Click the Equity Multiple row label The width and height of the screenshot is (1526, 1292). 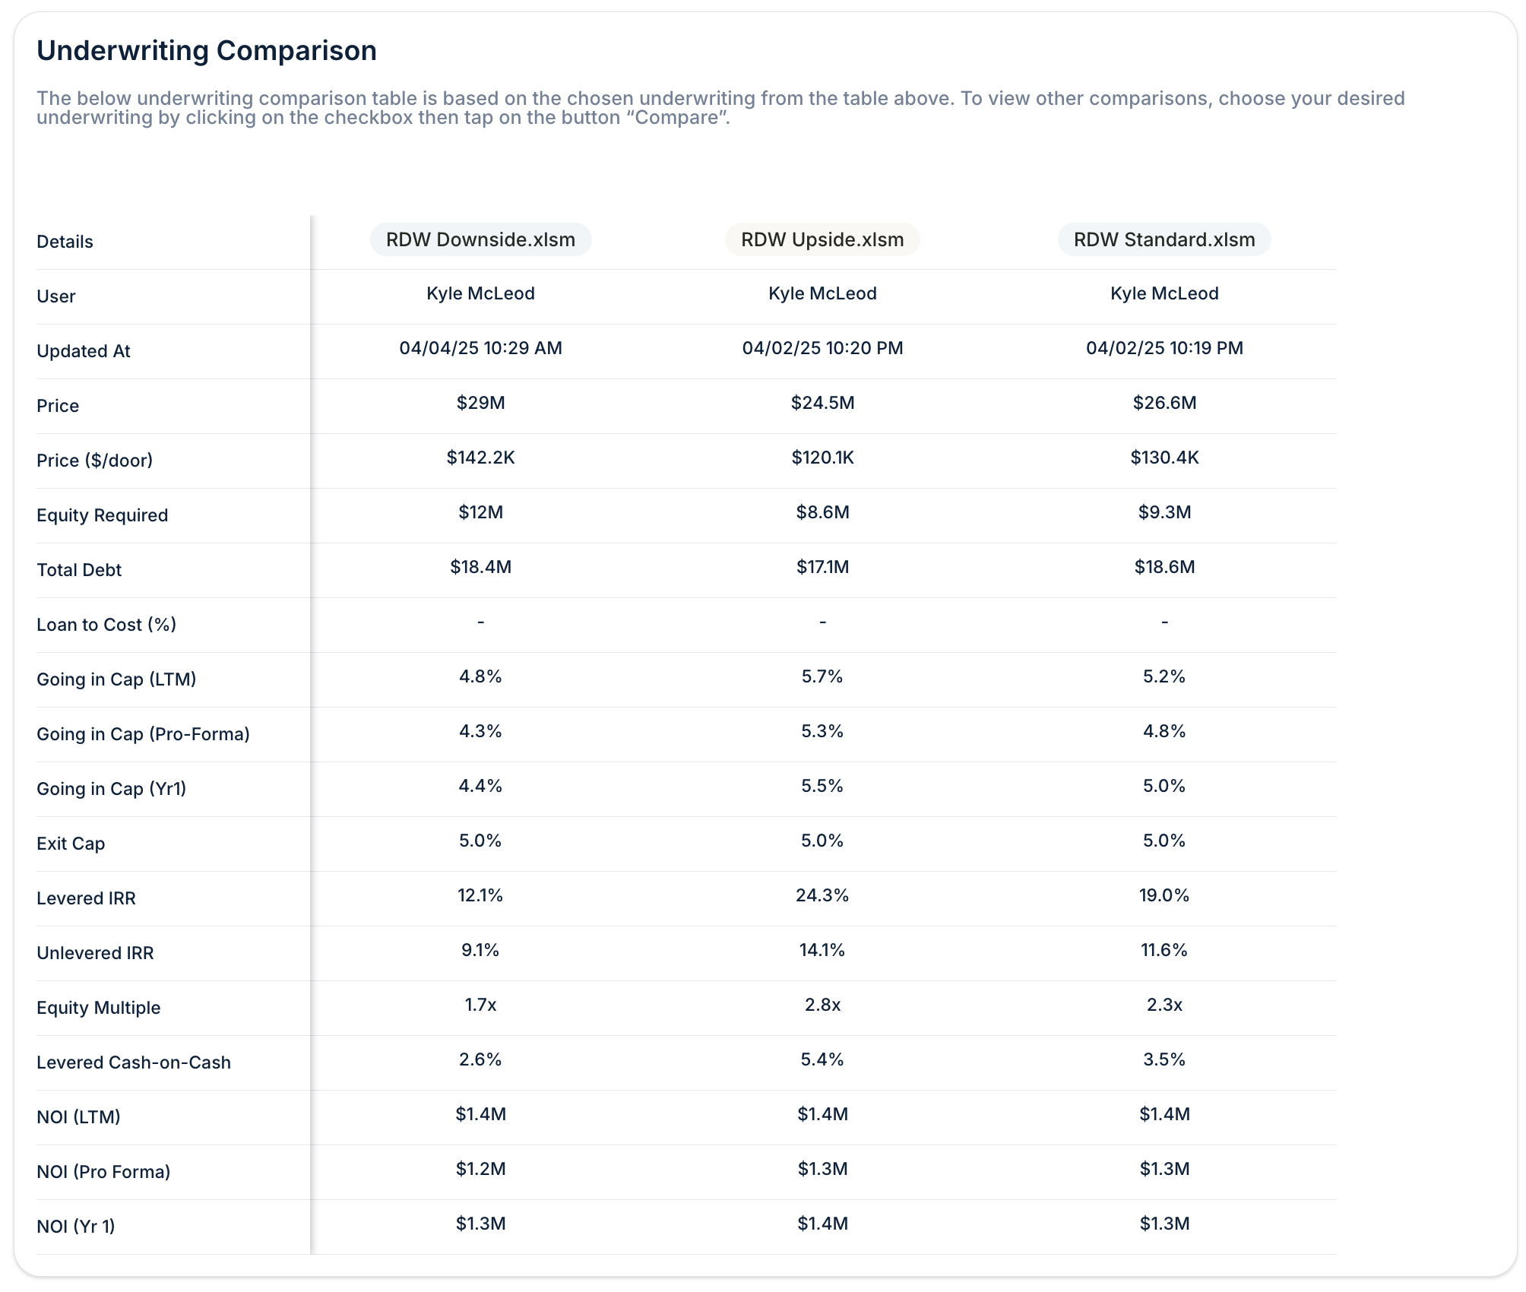coord(99,1008)
